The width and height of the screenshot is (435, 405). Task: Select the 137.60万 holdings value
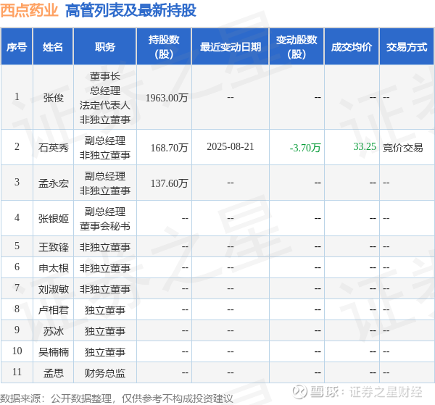[170, 183]
